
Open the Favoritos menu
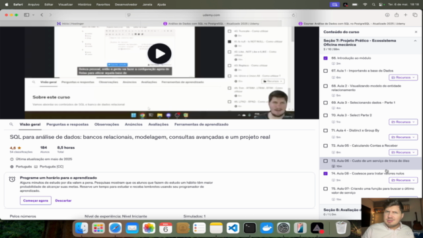point(103,5)
